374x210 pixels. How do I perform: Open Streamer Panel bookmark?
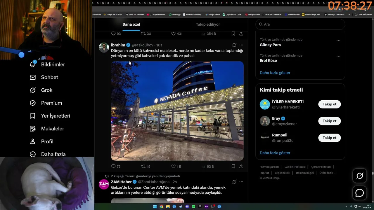click(x=292, y=14)
